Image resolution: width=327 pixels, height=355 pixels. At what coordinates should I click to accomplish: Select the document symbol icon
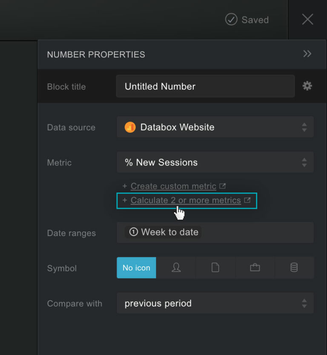(215, 268)
